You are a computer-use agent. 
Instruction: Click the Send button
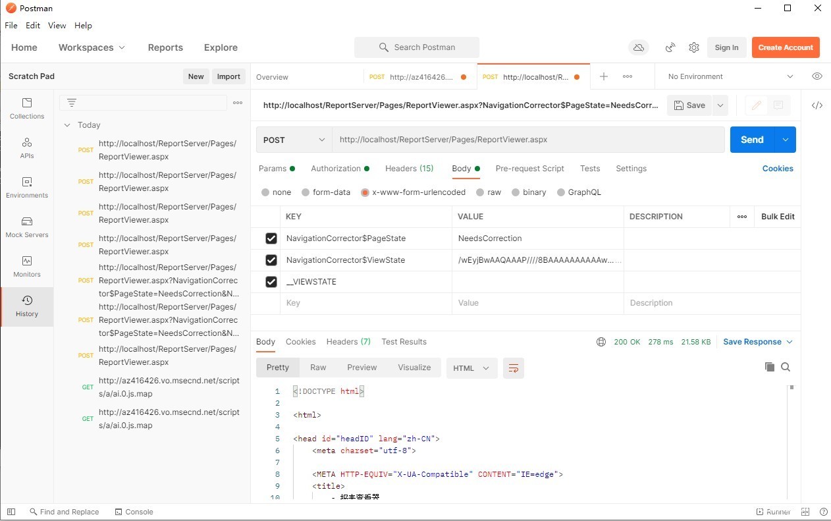[x=752, y=140]
